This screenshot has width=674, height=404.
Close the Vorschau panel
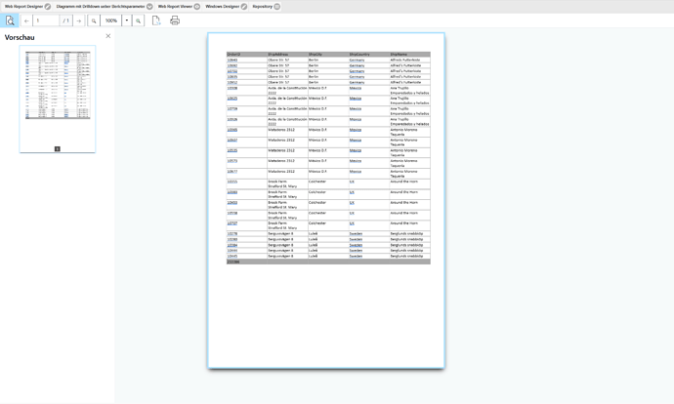coord(108,36)
